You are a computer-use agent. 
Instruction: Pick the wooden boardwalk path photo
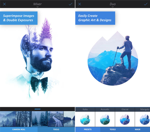tap(56, 119)
